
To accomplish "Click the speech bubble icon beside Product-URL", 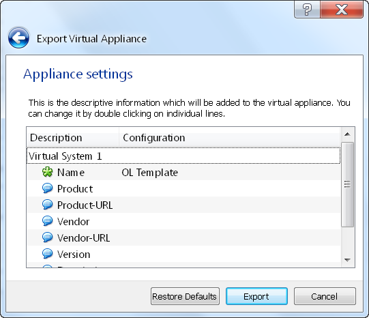I will (x=47, y=205).
